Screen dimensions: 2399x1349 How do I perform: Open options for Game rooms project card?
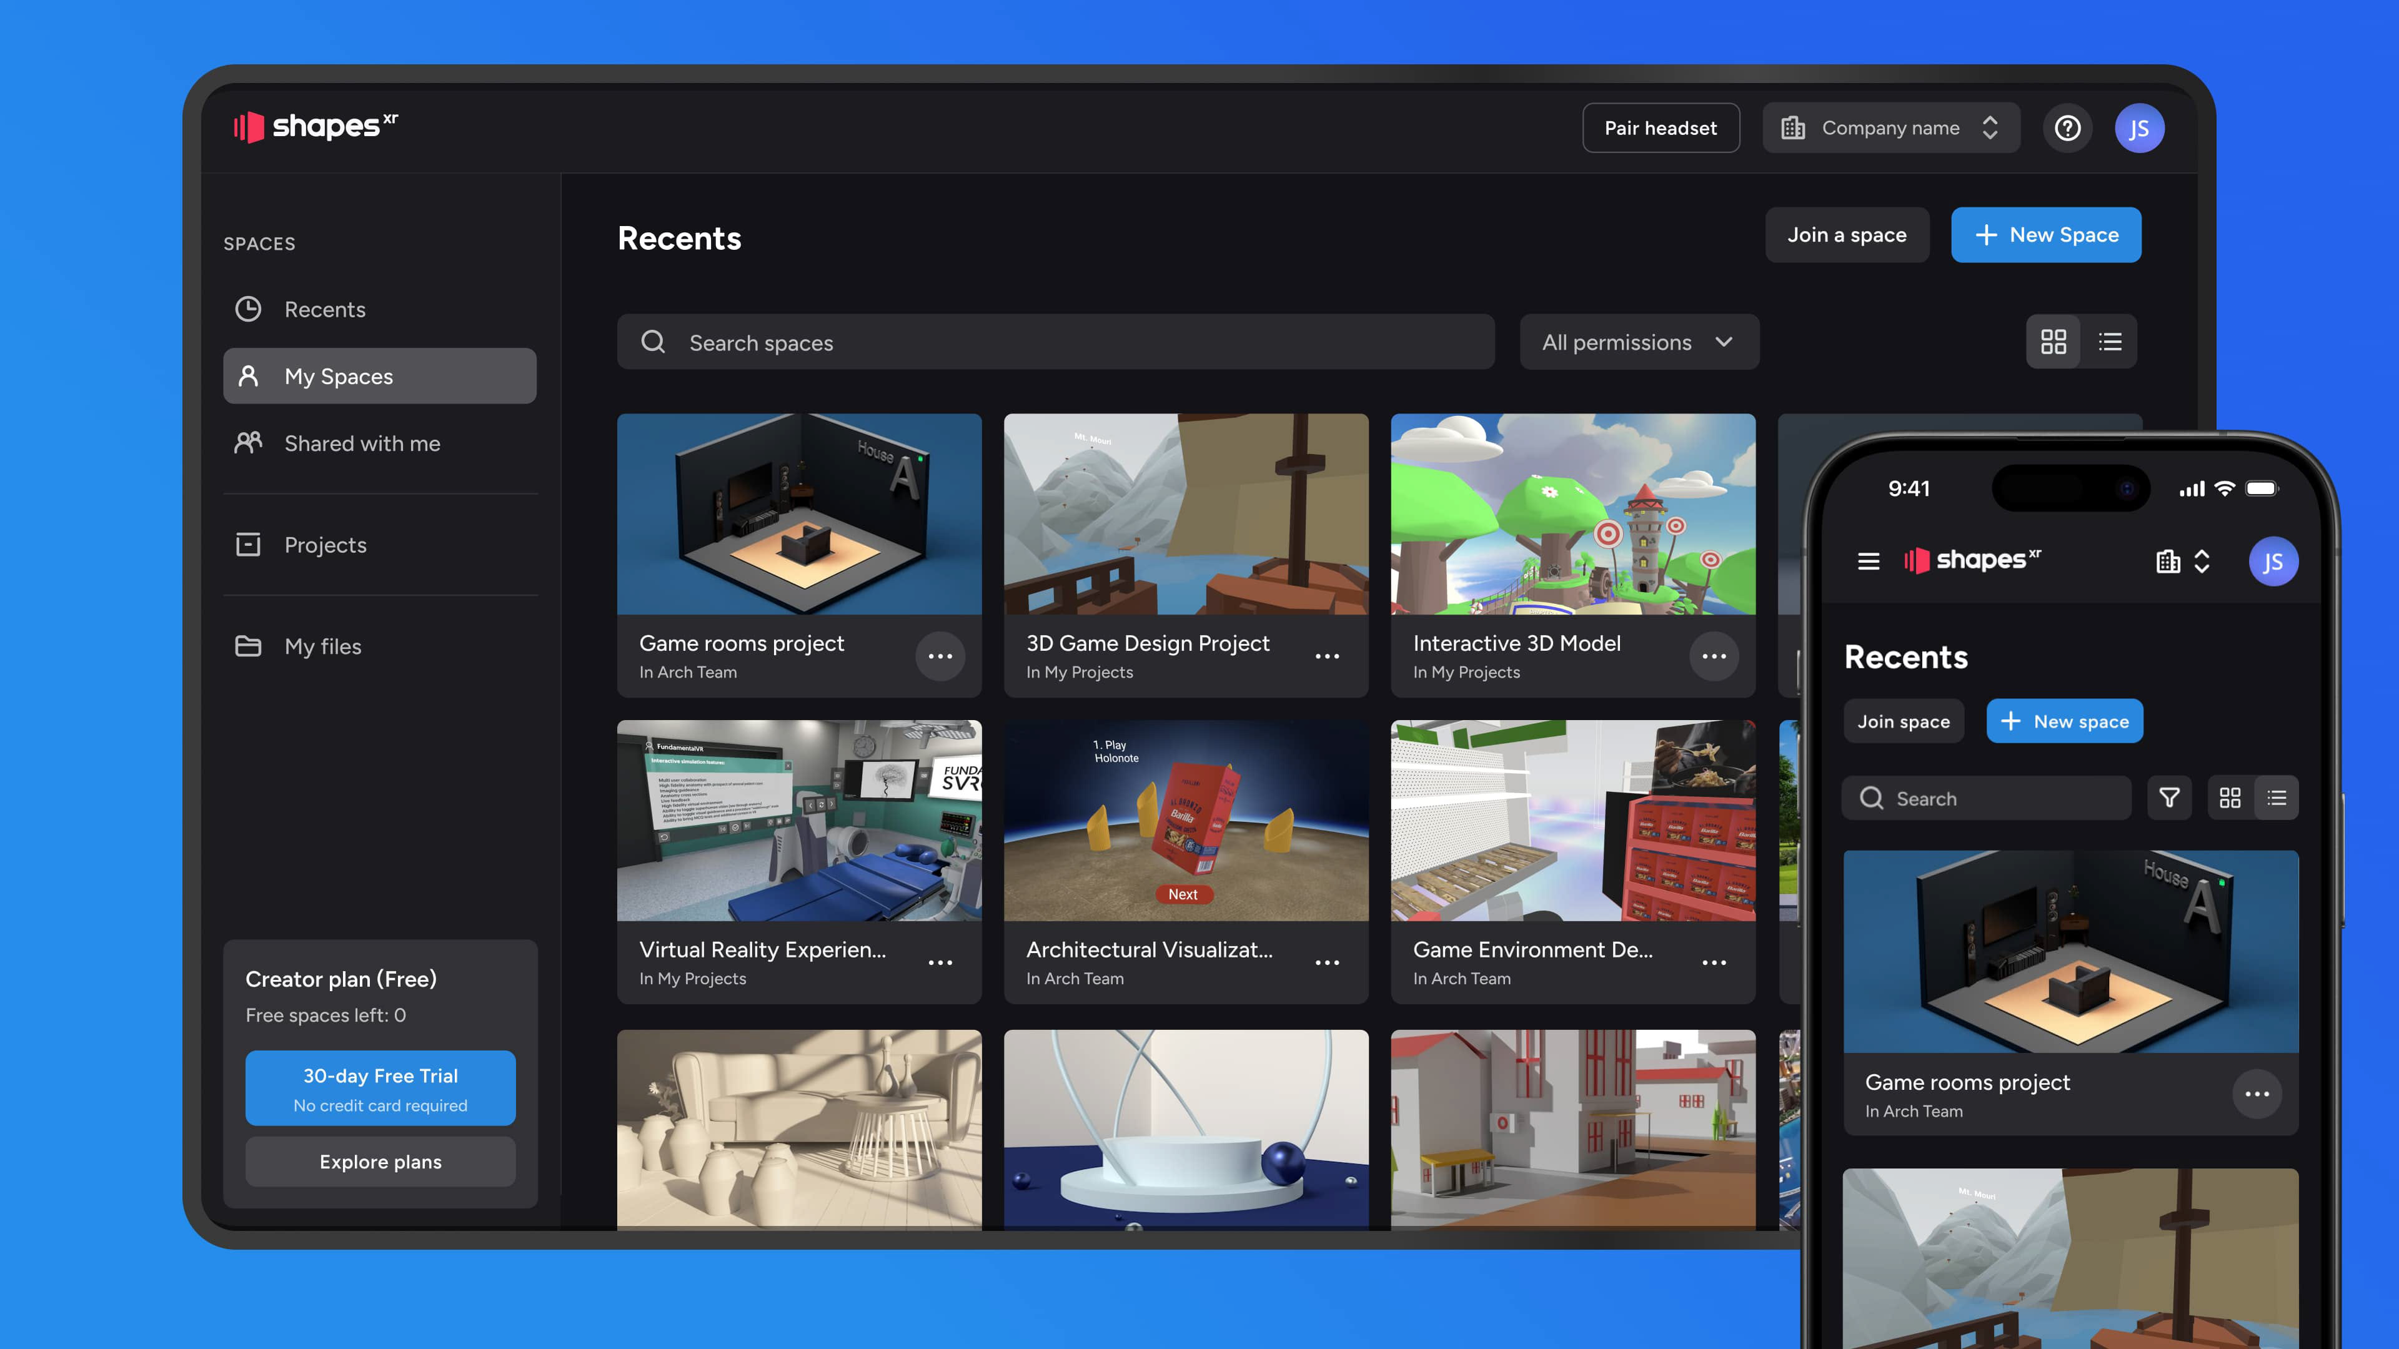coord(940,656)
